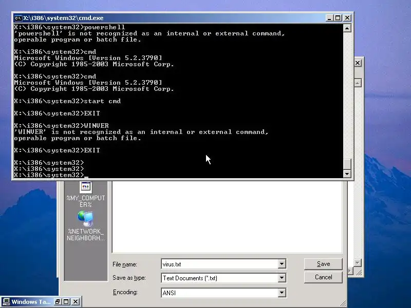Maximize the cmd.exe window
411x308 pixels.
pos(338,18)
